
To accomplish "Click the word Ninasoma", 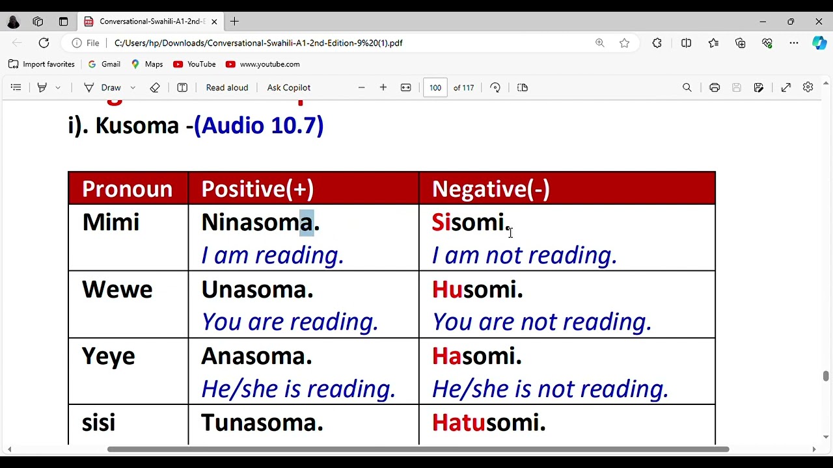I will [x=260, y=222].
